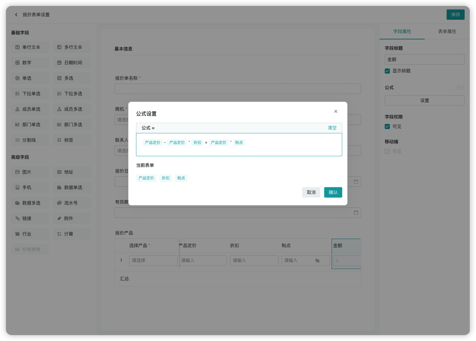Toggle the 可见 checkbox under 移动端

coord(387,151)
